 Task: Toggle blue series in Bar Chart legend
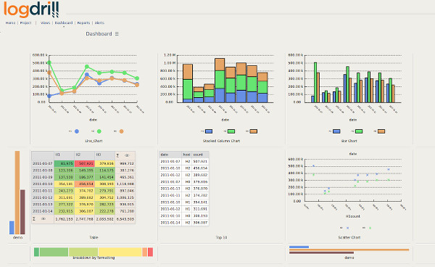pos(336,131)
